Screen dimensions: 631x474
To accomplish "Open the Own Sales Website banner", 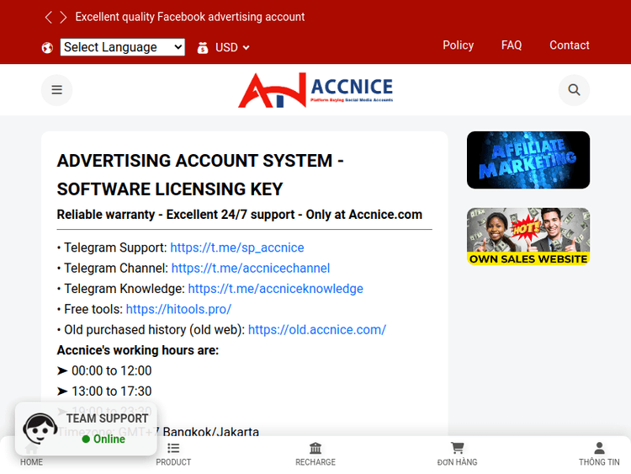I will click(528, 237).
